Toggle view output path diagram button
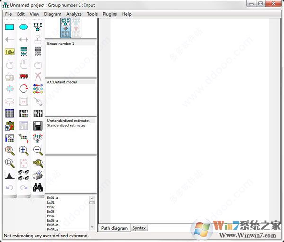This screenshot has width=284, height=242. [x=76, y=28]
